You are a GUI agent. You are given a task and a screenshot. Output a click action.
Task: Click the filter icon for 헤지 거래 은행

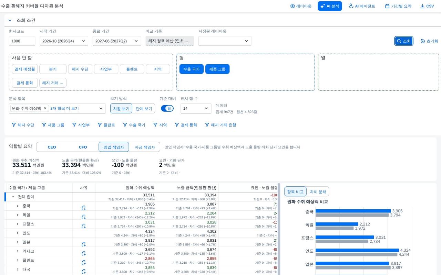pos(207,125)
